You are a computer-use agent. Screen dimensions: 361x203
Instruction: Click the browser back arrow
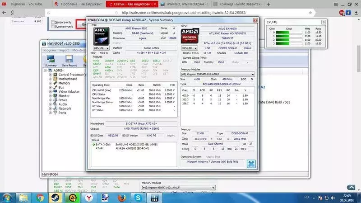click(4, 13)
